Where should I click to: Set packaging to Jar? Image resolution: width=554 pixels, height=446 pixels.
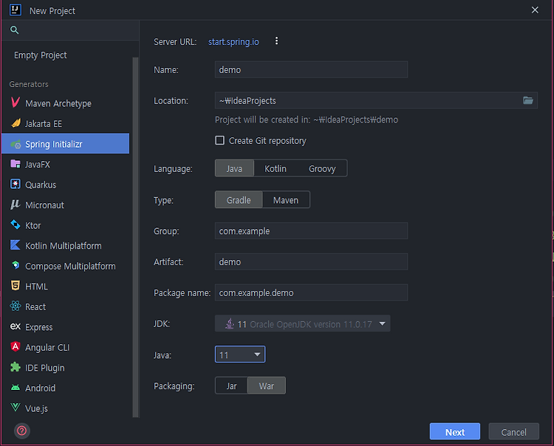pos(231,385)
